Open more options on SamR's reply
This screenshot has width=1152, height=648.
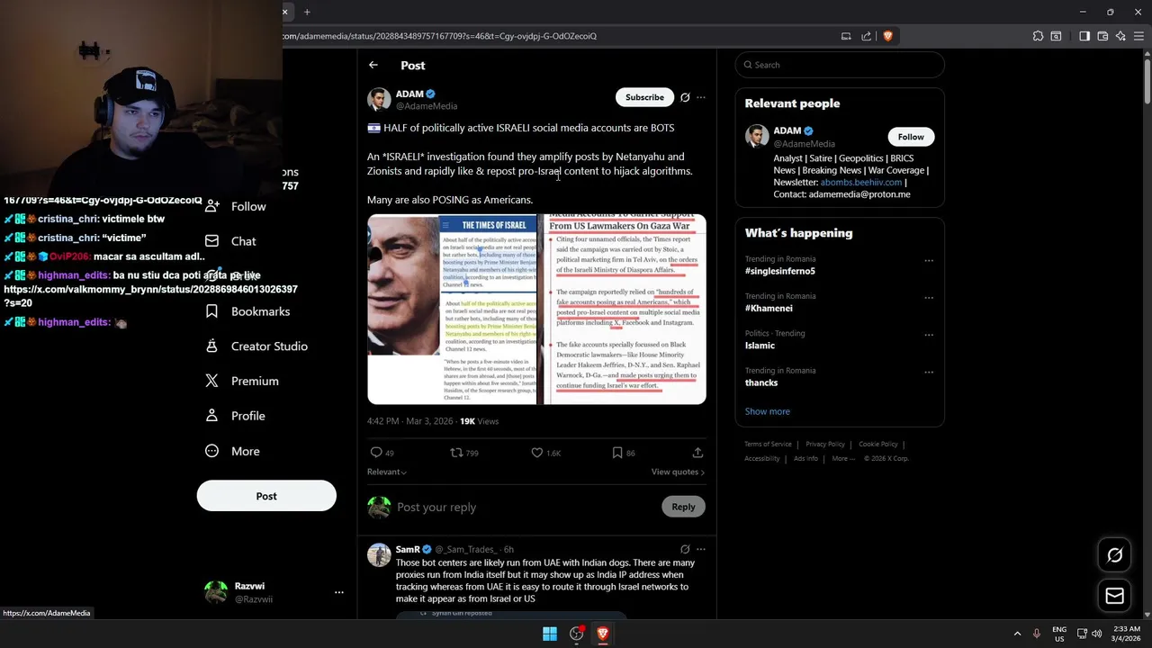701,549
